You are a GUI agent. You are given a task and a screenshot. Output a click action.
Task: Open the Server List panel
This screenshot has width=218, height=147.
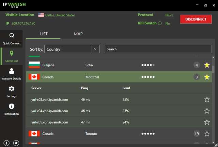coord(12,56)
